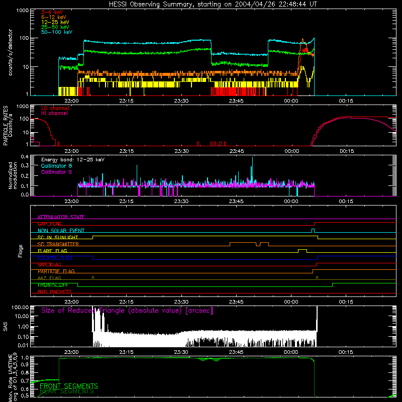
Task: Click the tallest Collimator 8 modulation spike
Action: click(253, 169)
